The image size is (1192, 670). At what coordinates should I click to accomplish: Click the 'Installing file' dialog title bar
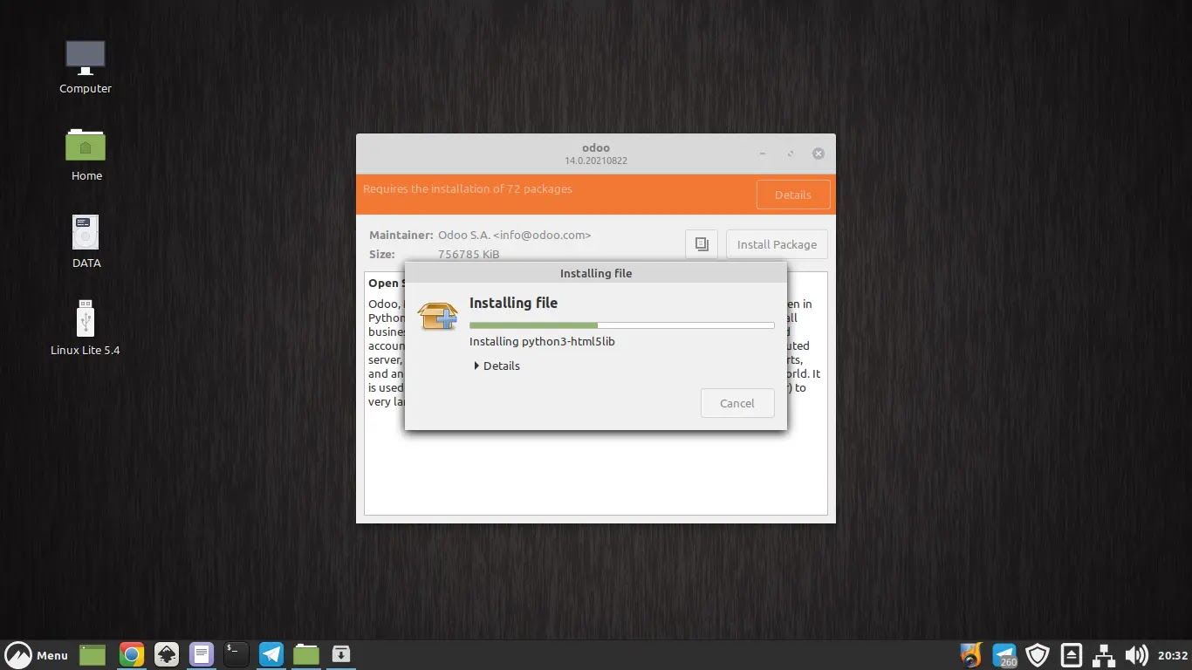(x=596, y=273)
